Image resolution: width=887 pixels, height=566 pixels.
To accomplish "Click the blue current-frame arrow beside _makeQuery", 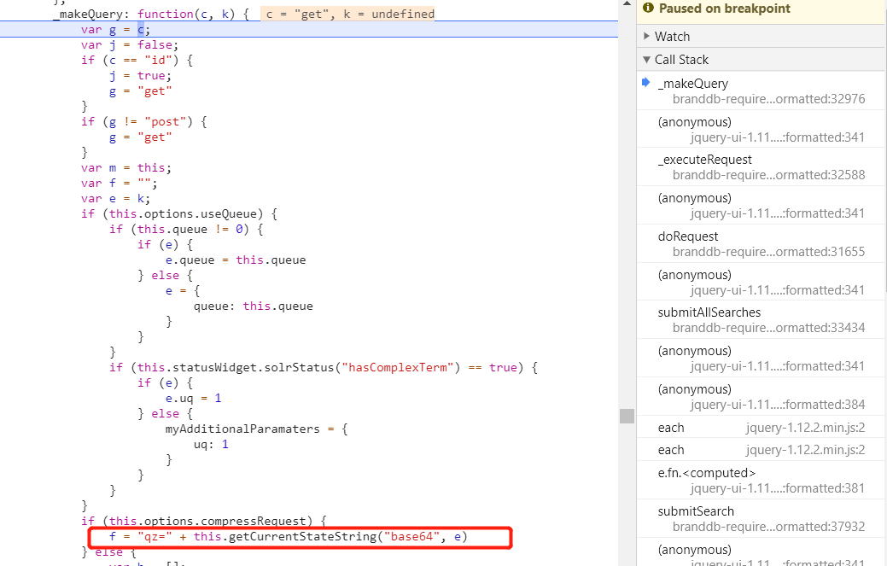I will coord(646,83).
